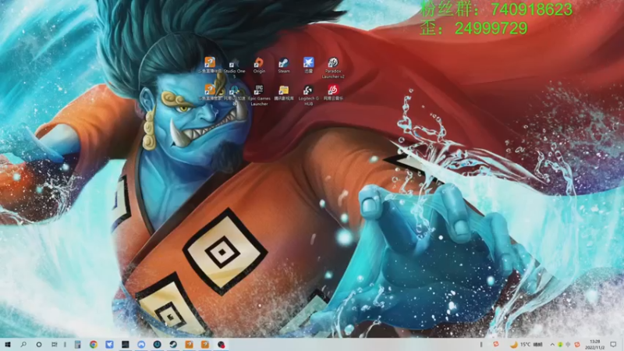Launch Google Chrome from the taskbar
The height and width of the screenshot is (351, 624).
(x=94, y=344)
